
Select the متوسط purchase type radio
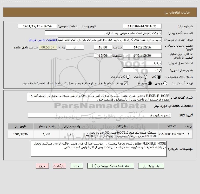150,84
